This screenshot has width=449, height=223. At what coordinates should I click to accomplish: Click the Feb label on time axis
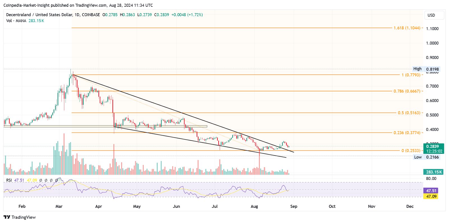pyautogui.click(x=22, y=206)
